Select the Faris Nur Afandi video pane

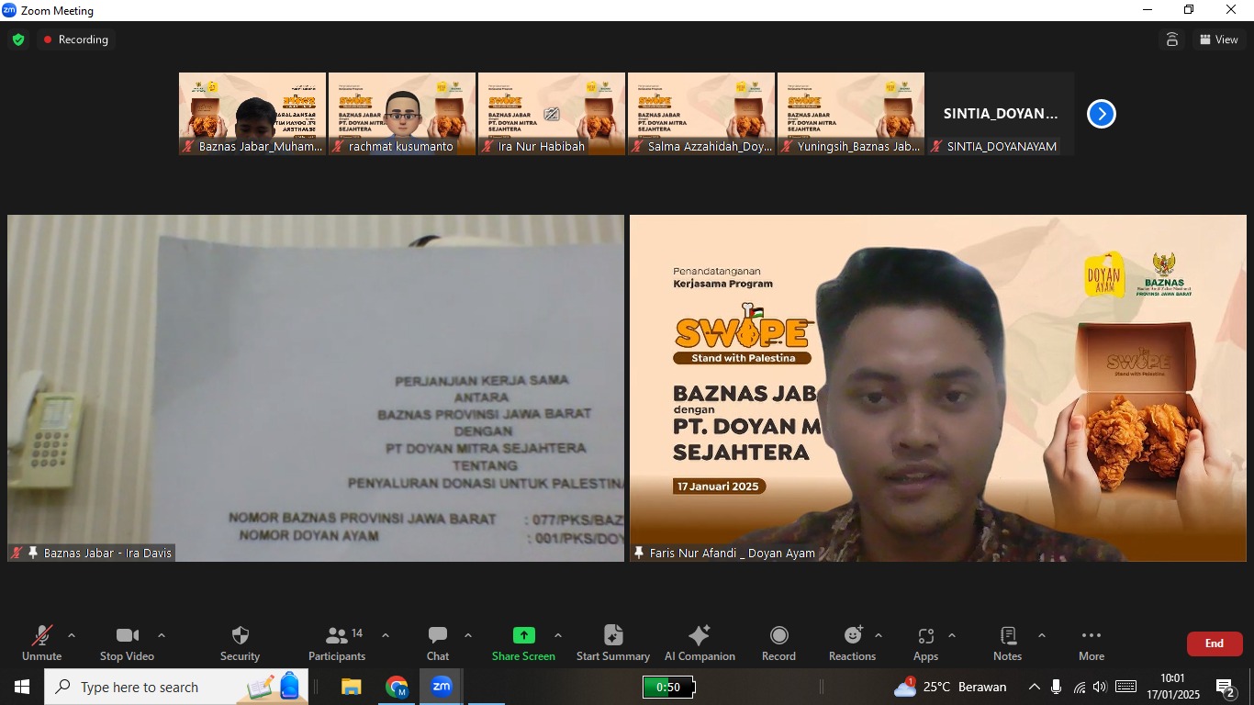point(938,388)
